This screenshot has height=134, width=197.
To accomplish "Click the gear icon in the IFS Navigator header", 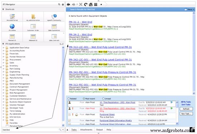I will [63, 5].
